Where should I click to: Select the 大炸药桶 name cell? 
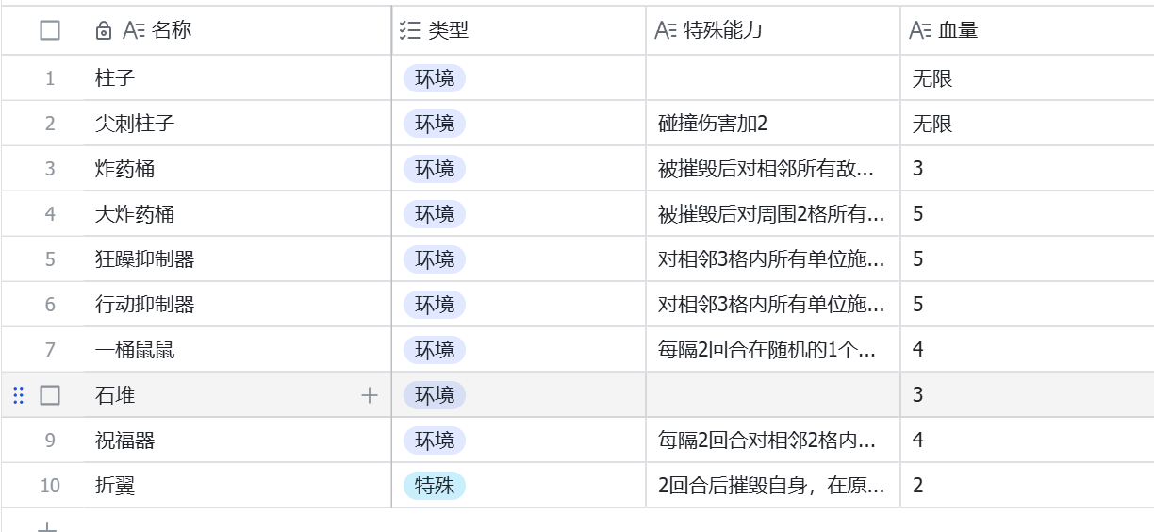pos(237,213)
